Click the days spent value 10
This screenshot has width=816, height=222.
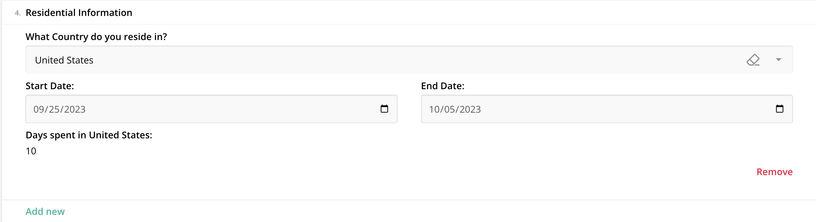coord(31,151)
